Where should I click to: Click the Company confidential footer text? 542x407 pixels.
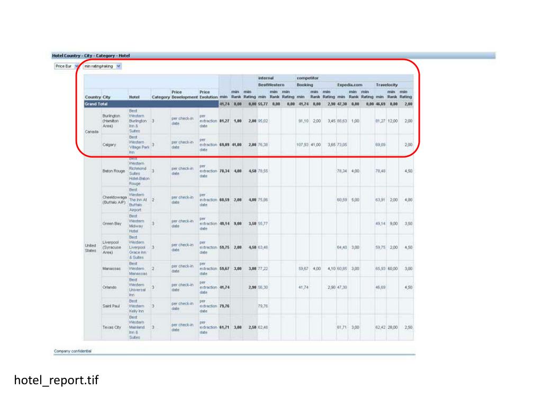[73, 351]
